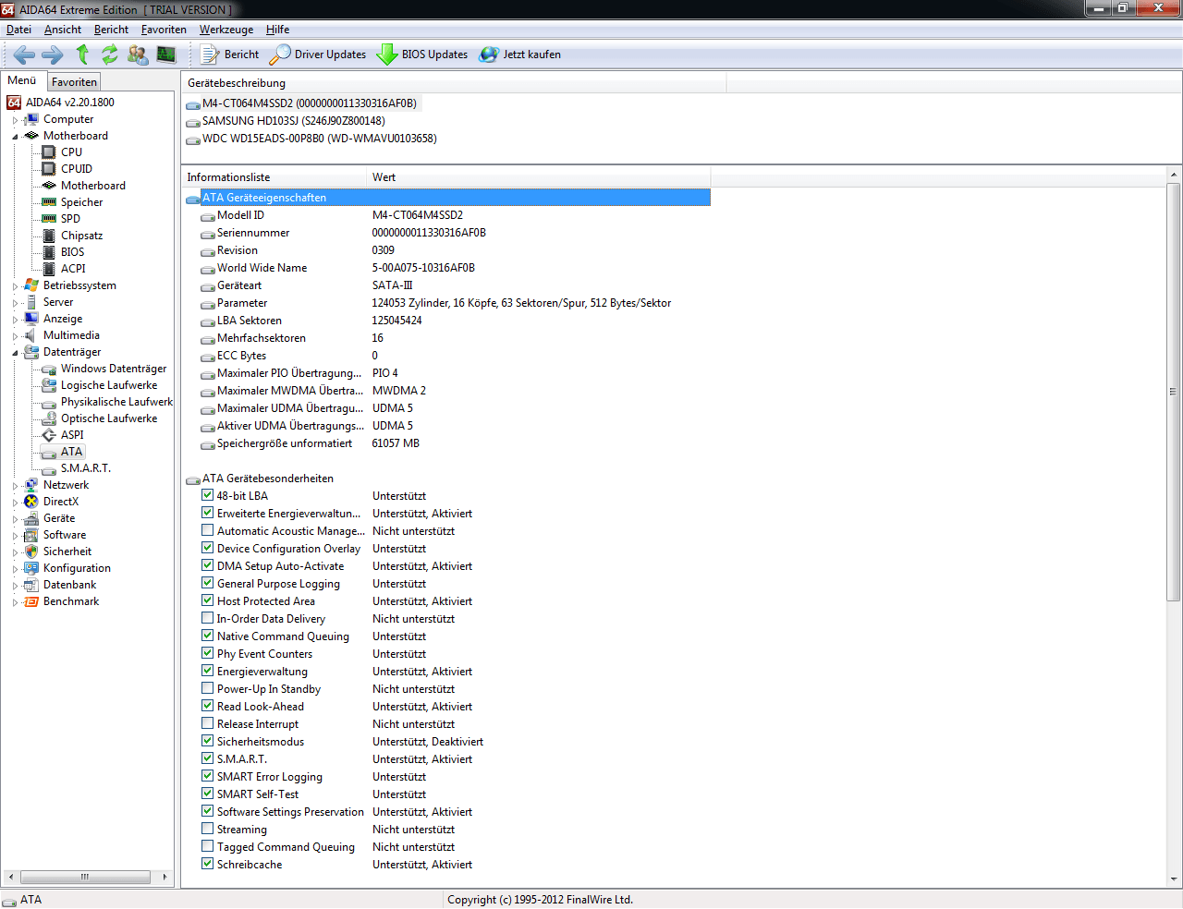Switch to the Menü tab
The width and height of the screenshot is (1183, 909).
(x=22, y=80)
